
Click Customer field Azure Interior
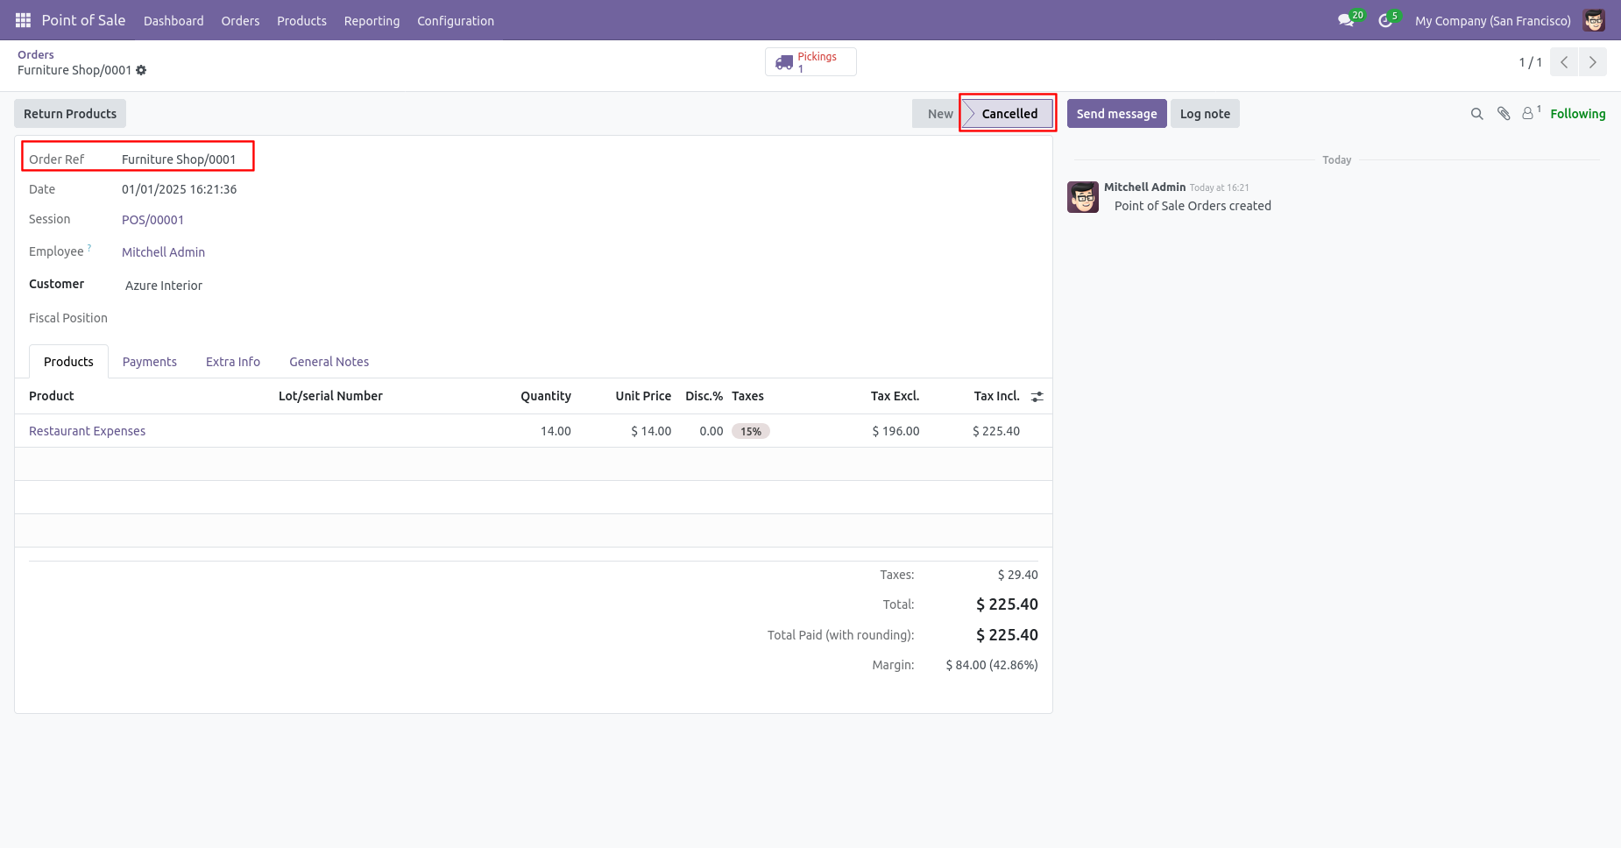164,286
